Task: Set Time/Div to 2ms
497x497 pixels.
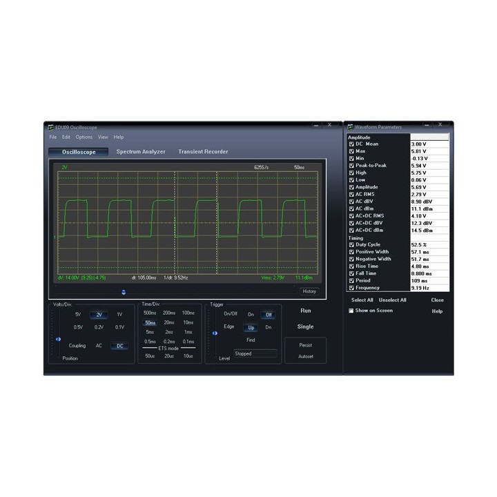Action: coord(169,332)
